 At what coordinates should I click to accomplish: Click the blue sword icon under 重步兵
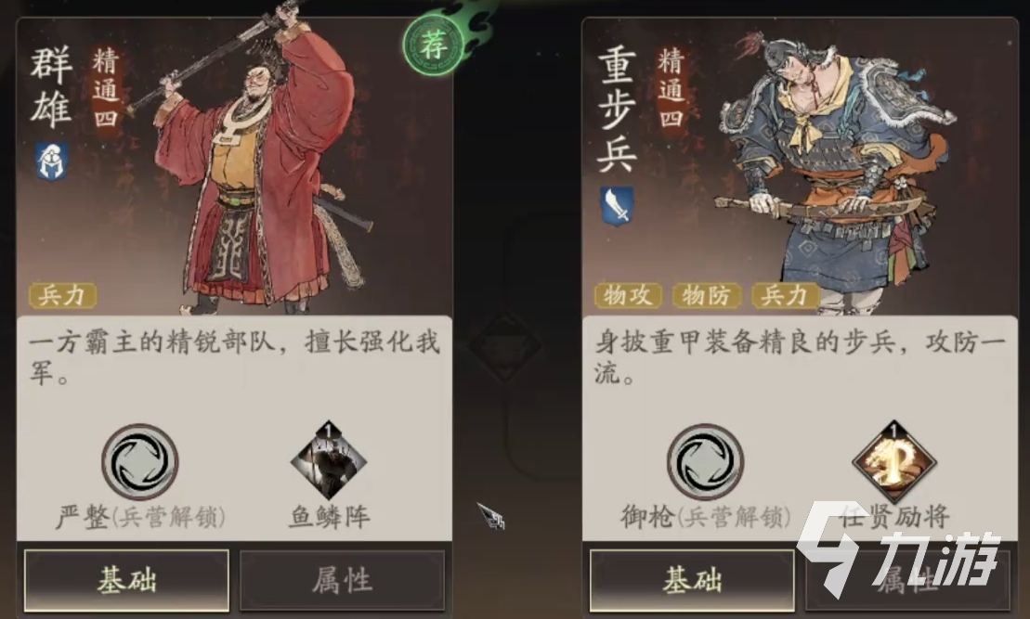617,206
